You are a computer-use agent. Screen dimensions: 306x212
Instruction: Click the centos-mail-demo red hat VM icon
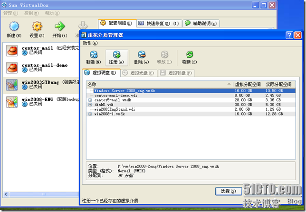point(12,68)
